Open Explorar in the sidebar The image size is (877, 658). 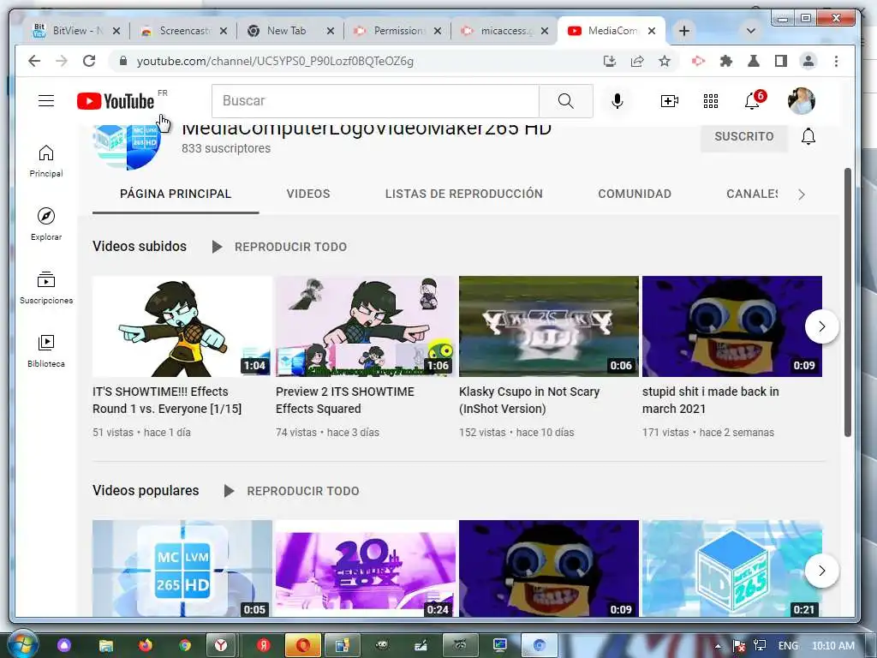click(46, 224)
